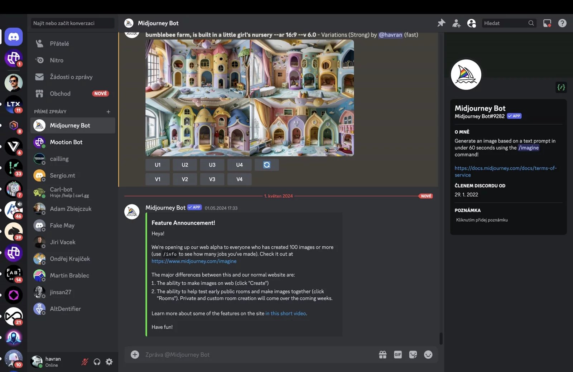Open Martin Brablec conversation

tap(73, 275)
